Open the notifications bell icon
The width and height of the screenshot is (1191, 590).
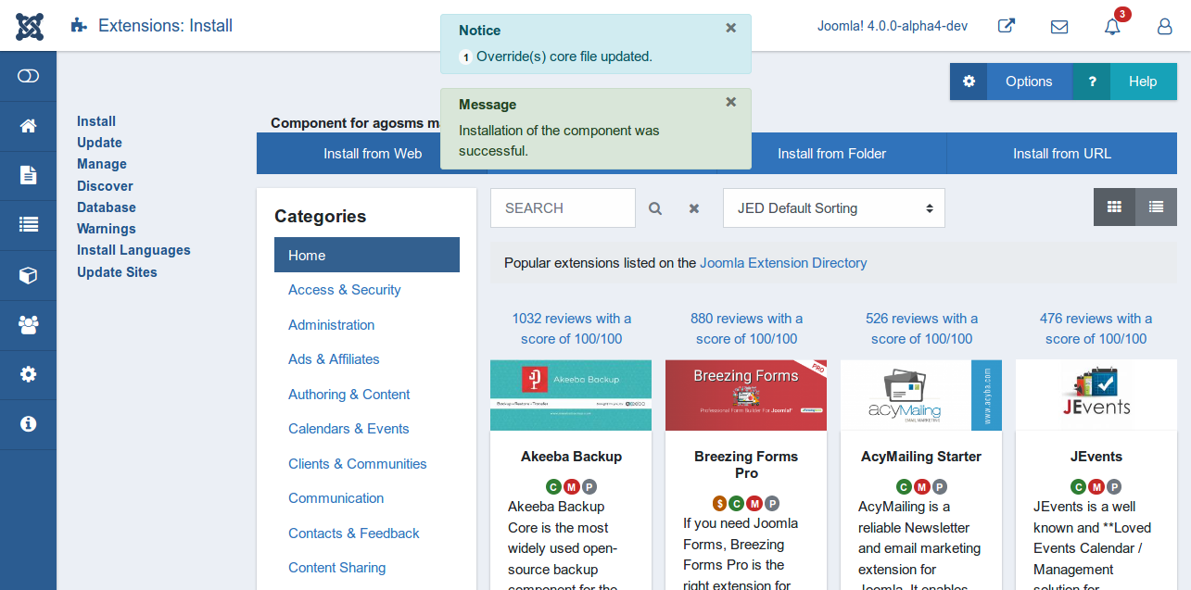tap(1112, 27)
